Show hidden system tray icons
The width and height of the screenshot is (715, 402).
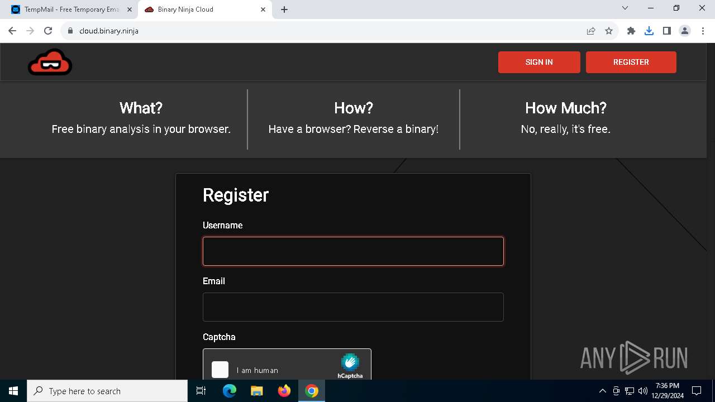pos(603,391)
